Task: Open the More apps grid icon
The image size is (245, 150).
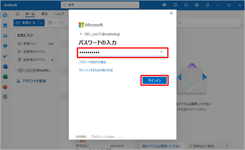Action: (x=5, y=97)
